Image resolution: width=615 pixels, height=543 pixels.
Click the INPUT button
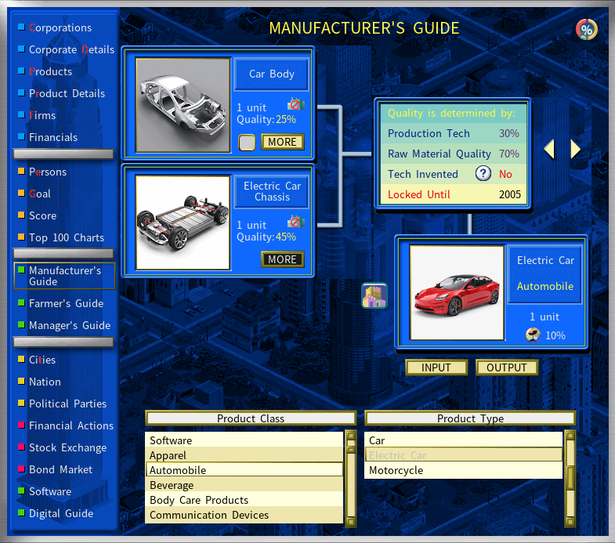(436, 367)
